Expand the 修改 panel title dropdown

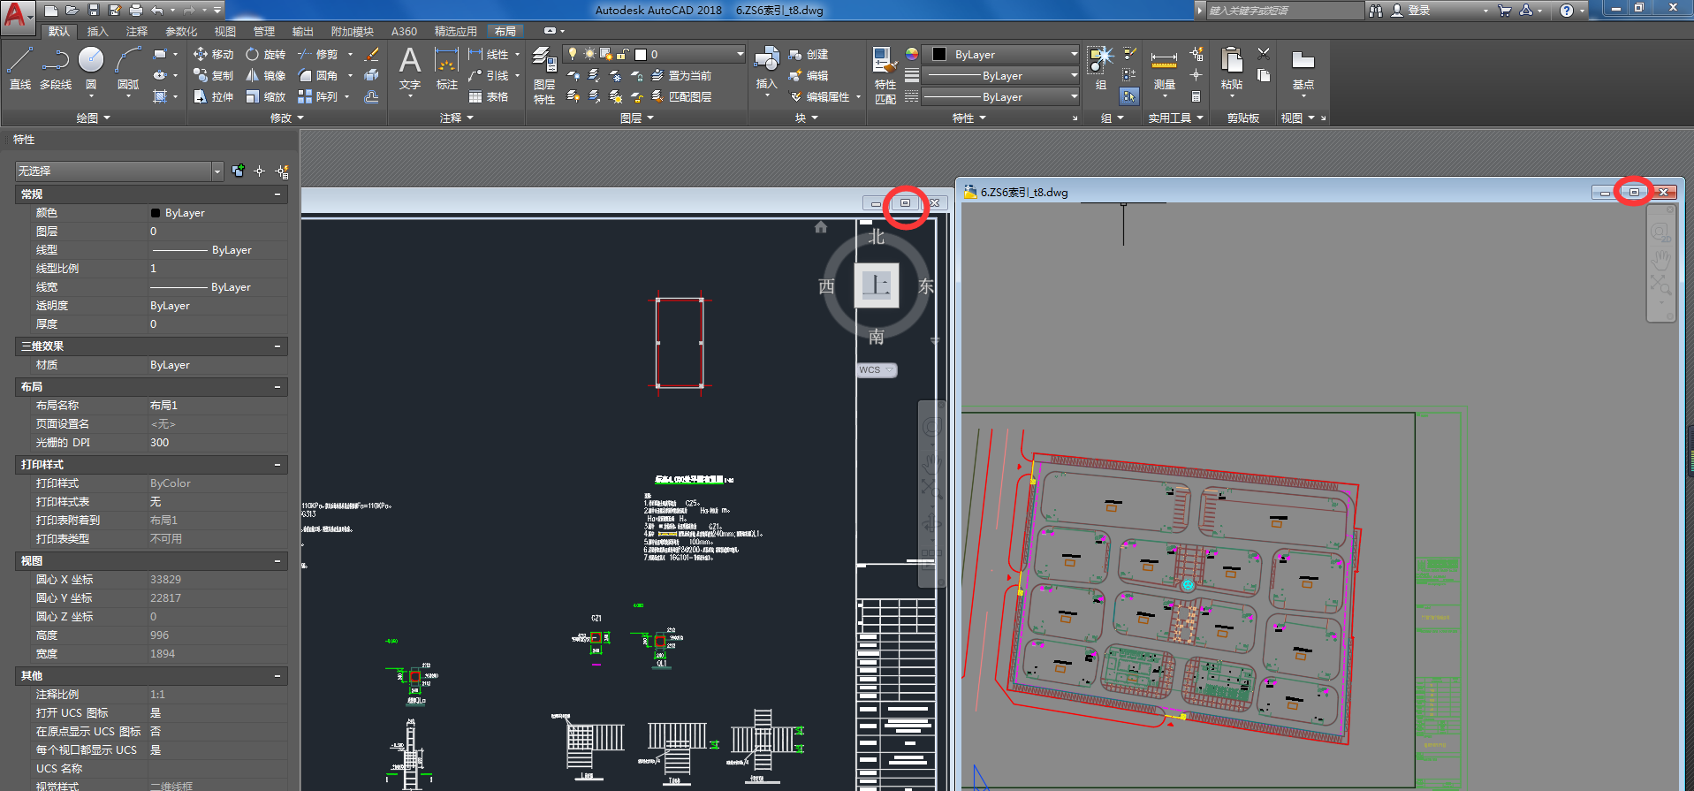(286, 118)
